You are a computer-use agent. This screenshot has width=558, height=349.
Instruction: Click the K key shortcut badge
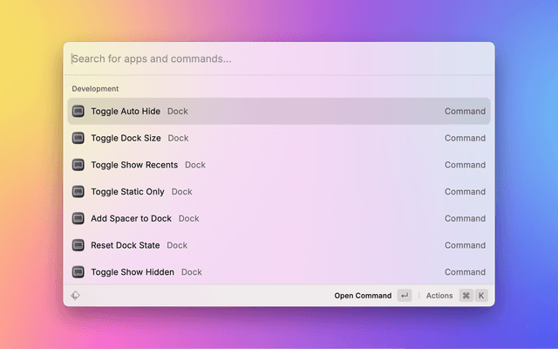[481, 296]
